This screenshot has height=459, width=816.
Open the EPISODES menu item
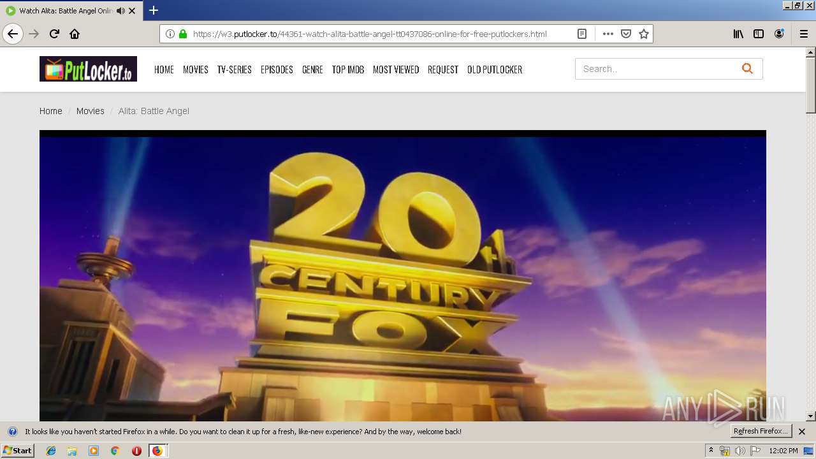click(277, 69)
